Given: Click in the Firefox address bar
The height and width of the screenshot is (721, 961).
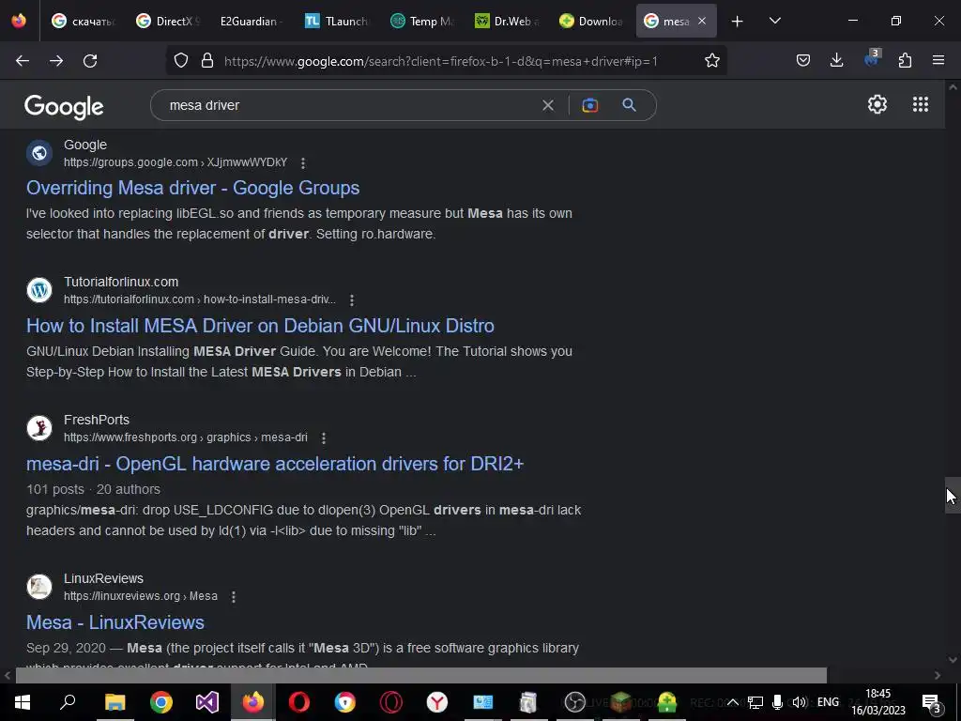Looking at the screenshot, I should pyautogui.click(x=440, y=61).
